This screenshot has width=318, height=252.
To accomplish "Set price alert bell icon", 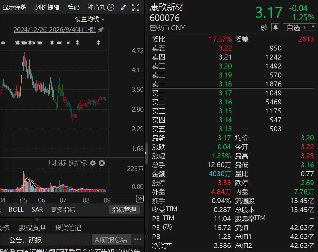I will coord(275,27).
